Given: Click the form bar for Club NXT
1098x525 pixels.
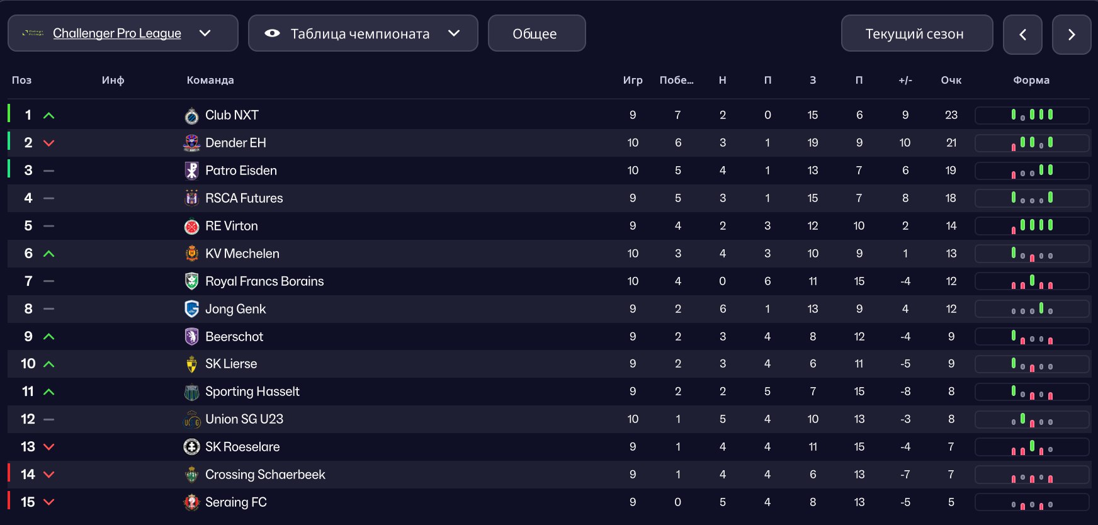Looking at the screenshot, I should [1031, 115].
